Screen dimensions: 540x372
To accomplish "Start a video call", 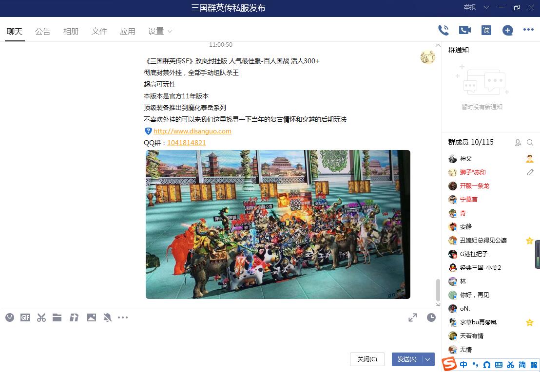I will 465,30.
